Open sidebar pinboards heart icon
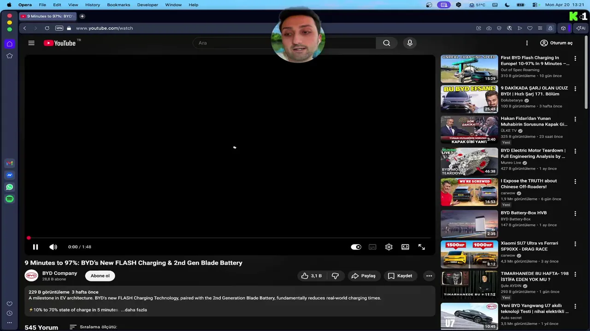Screen dimensions: 590x331 coord(10,303)
